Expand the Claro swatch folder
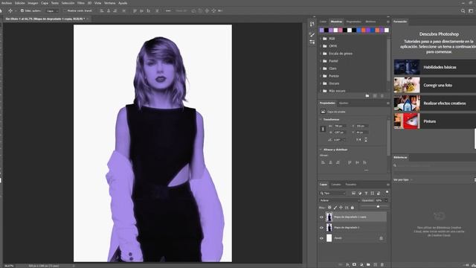The width and height of the screenshot is (476, 268). click(321, 68)
